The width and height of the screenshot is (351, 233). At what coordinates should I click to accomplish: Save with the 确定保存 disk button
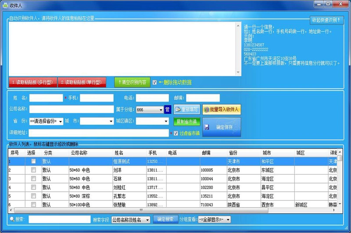pyautogui.click(x=222, y=127)
